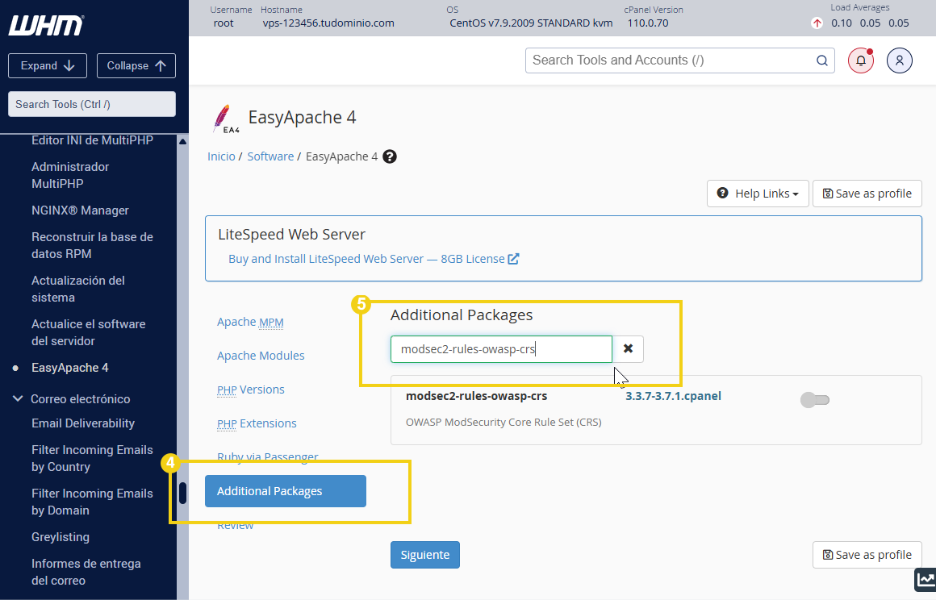Open the statistics chart icon
Screen dimensions: 936x600
coord(926,579)
